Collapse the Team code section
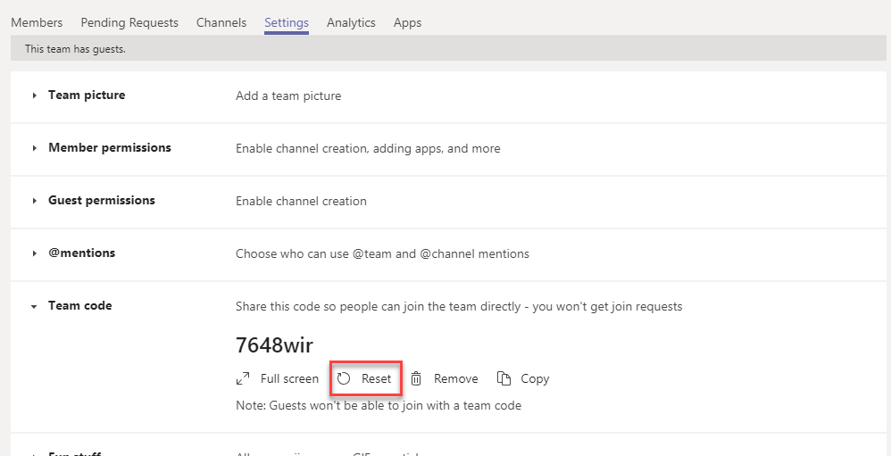The image size is (891, 456). 34,306
